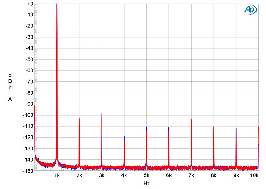Click the "10k" x-axis tick label
The height and width of the screenshot is (189, 266).
tap(254, 176)
